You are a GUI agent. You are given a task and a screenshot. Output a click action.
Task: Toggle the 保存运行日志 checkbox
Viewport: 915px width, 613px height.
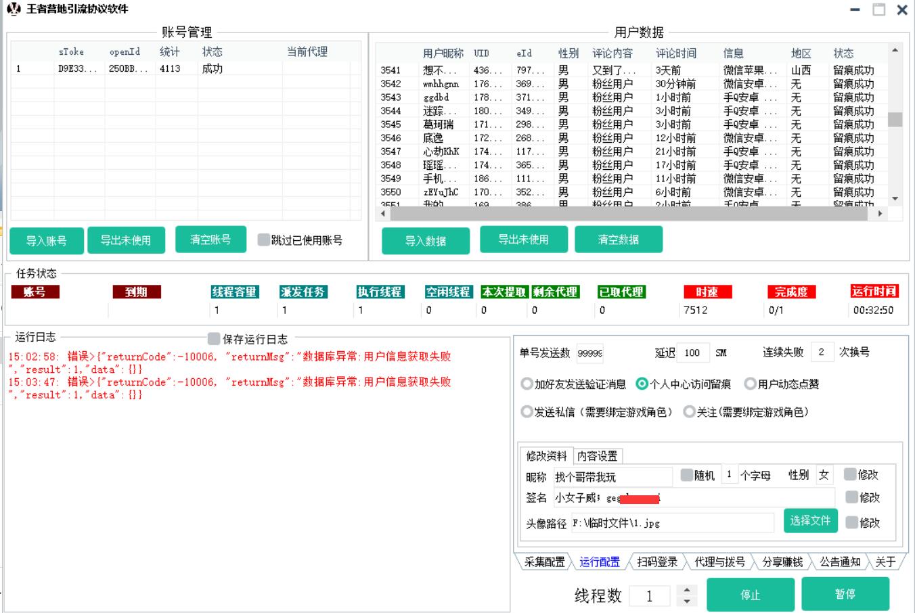[215, 339]
